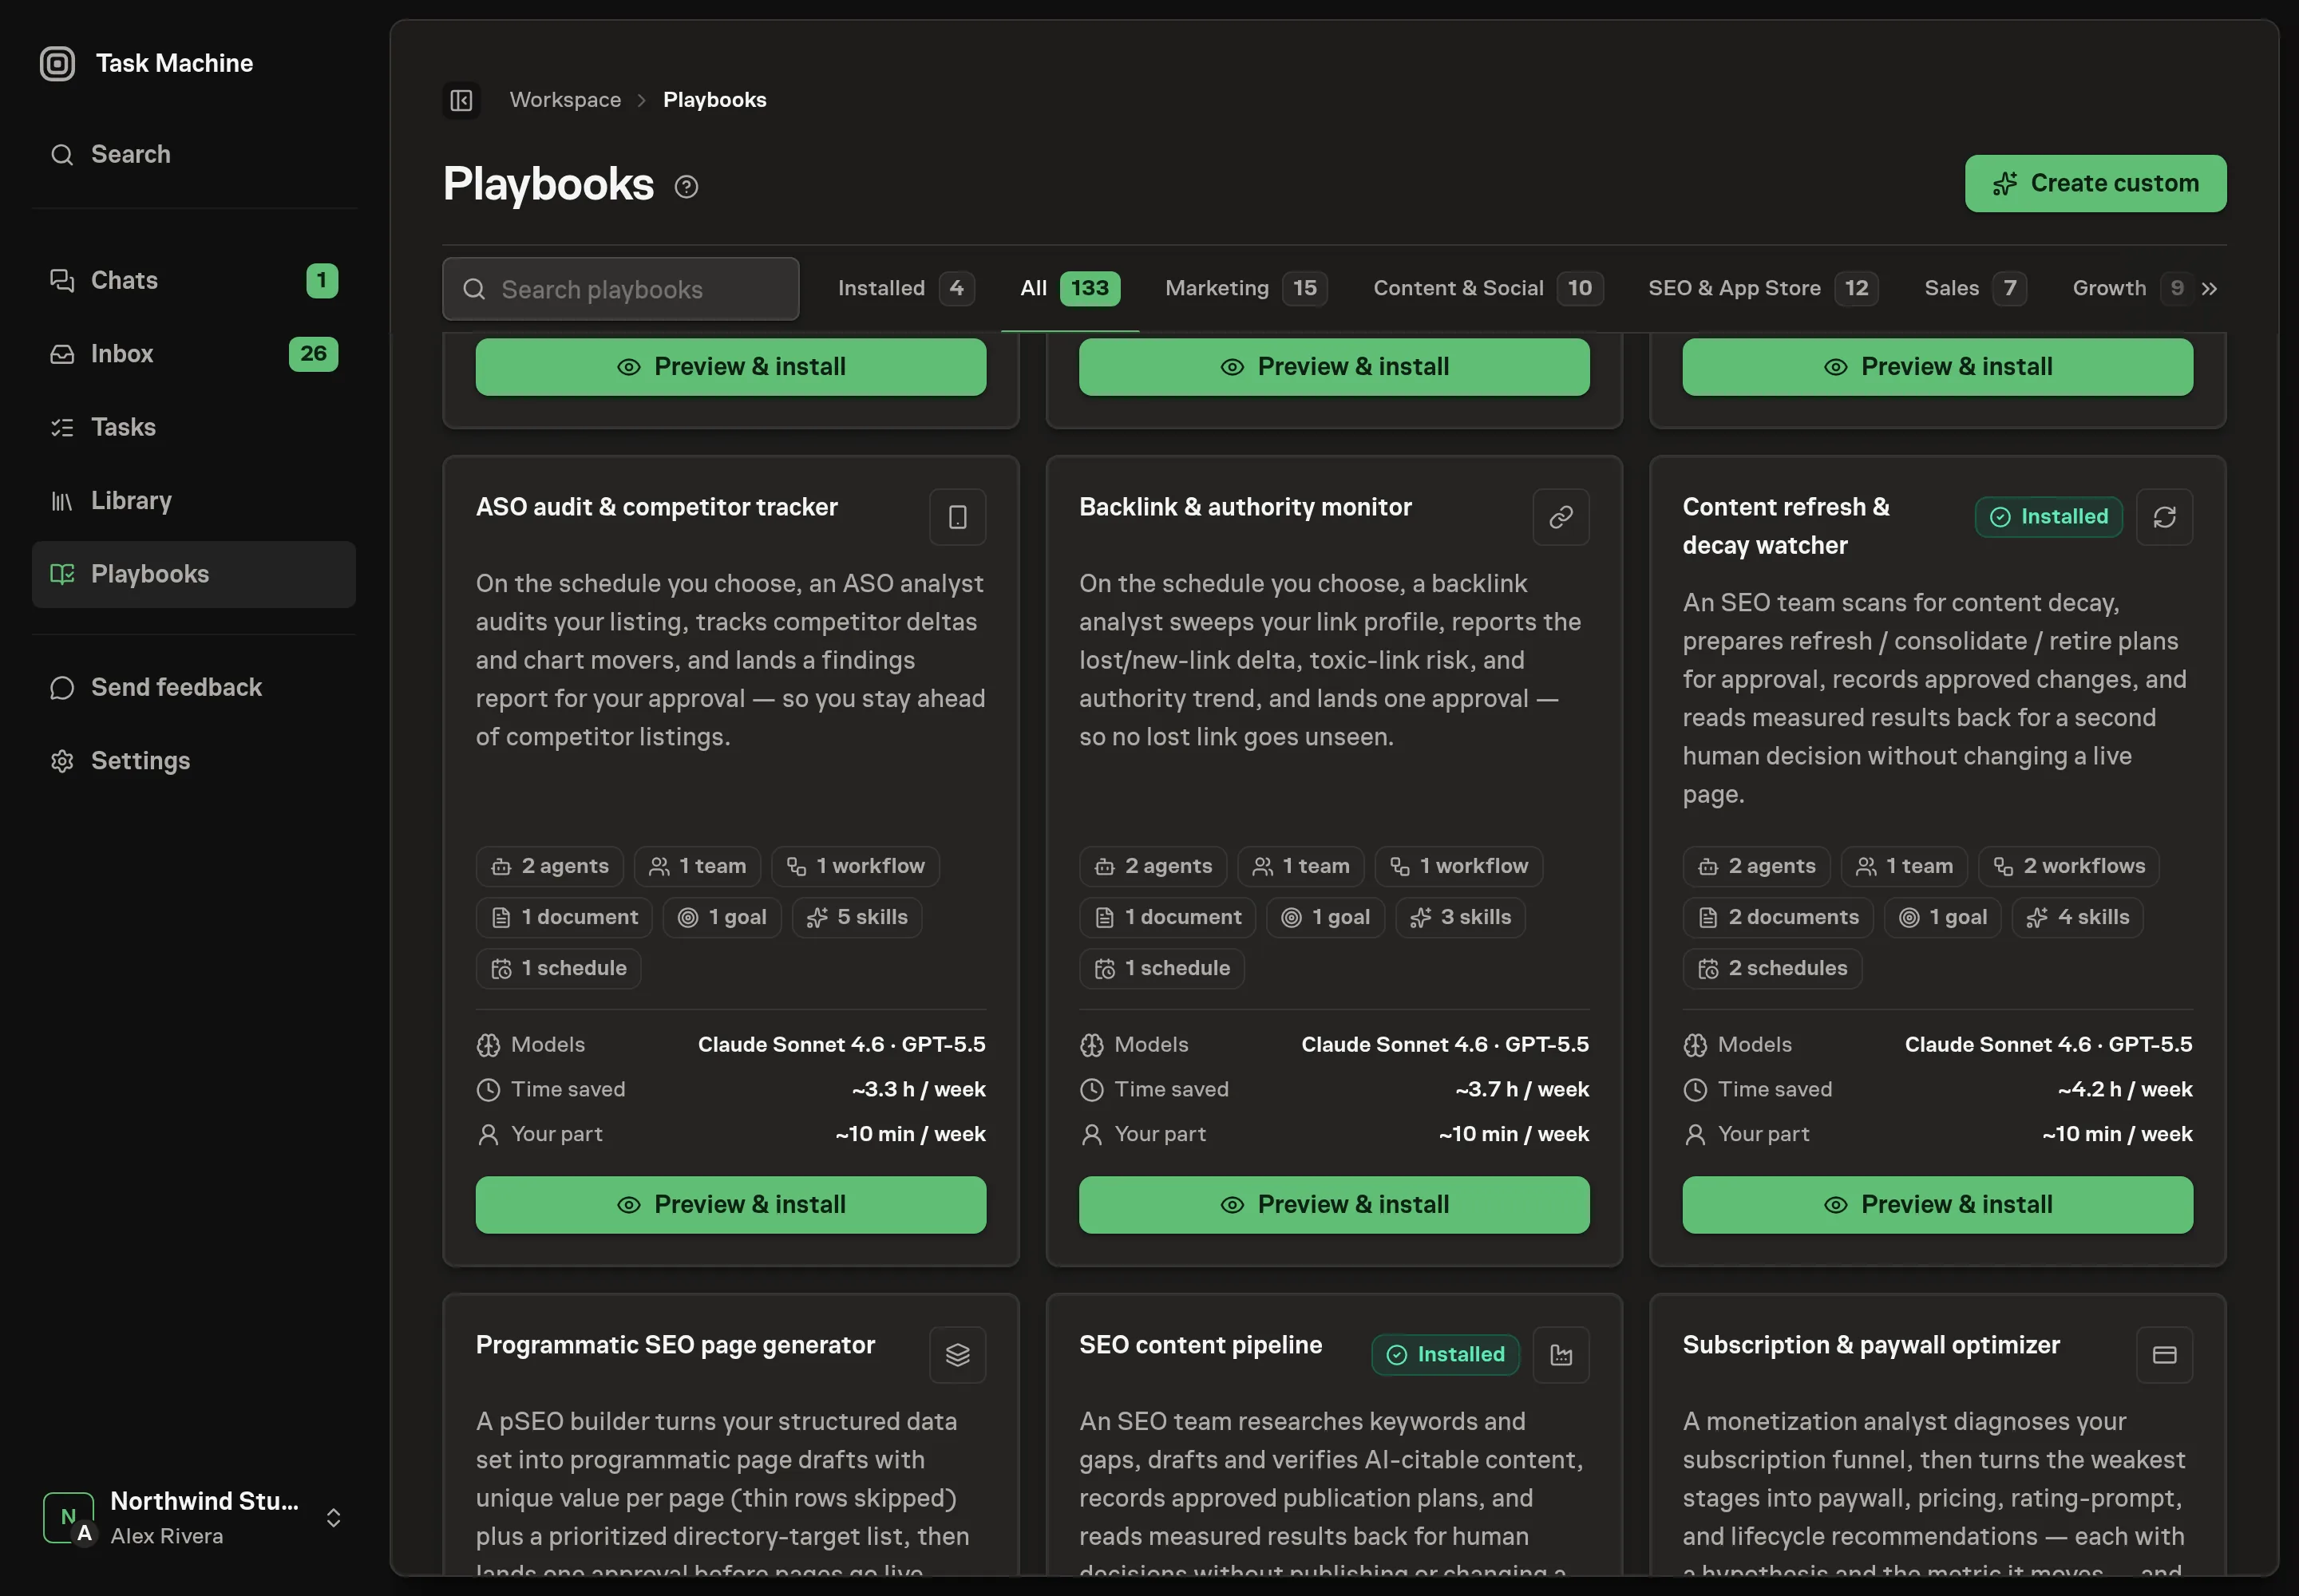Click the 2 schedules chip
Viewport: 2299px width, 1596px height.
pyautogui.click(x=1772, y=968)
